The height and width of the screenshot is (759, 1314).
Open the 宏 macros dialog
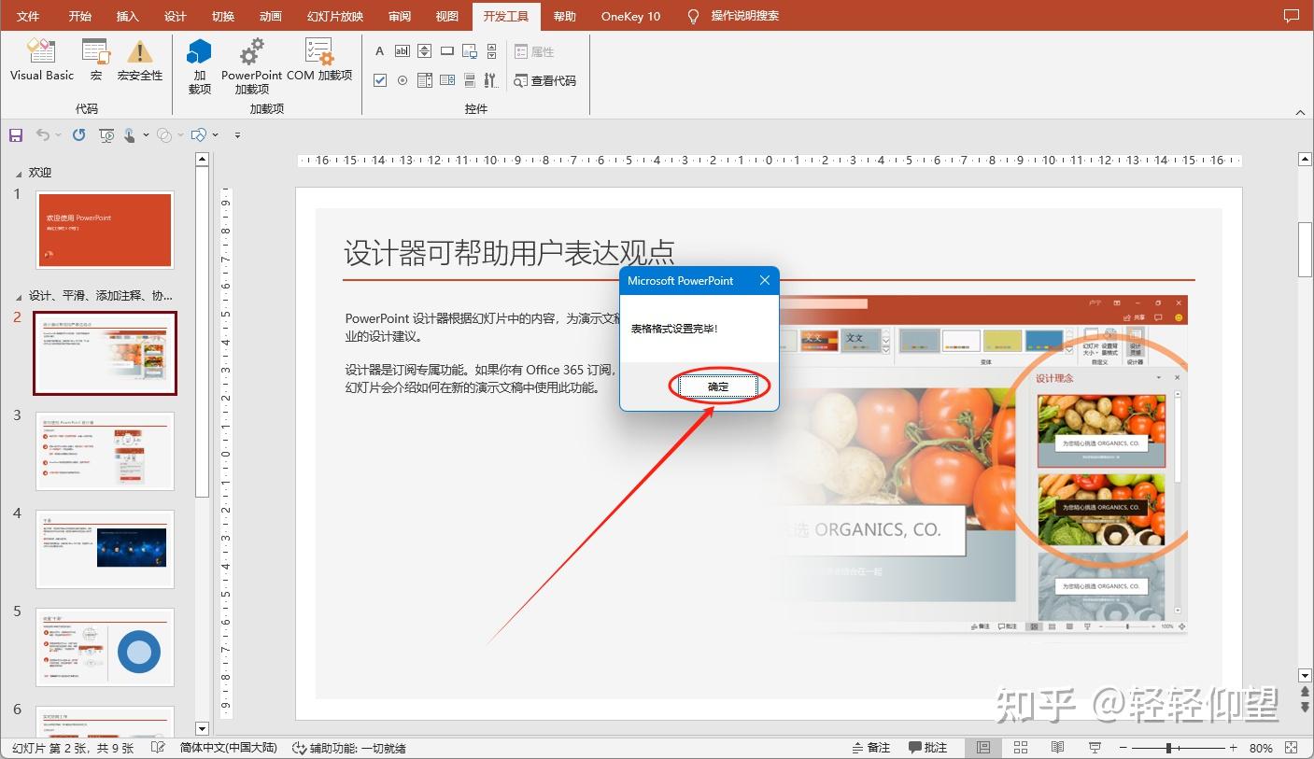point(95,61)
